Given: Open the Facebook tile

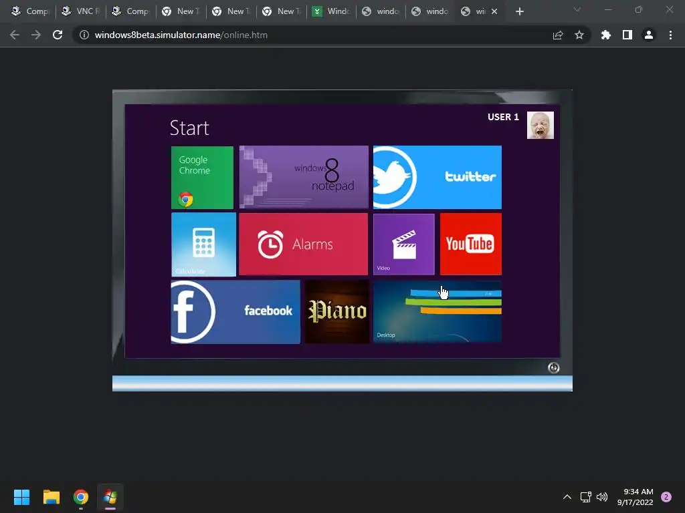Looking at the screenshot, I should tap(235, 312).
